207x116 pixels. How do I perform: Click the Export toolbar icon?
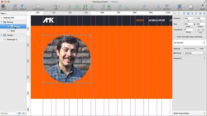[x=203, y=6]
